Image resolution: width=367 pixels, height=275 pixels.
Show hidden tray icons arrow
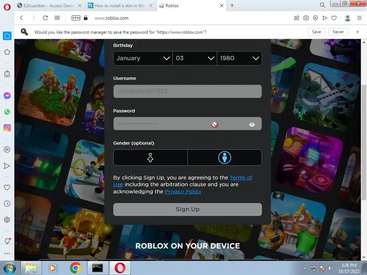(x=305, y=268)
